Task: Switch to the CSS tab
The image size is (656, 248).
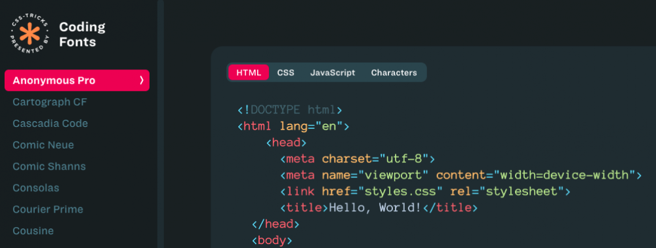Action: tap(286, 73)
